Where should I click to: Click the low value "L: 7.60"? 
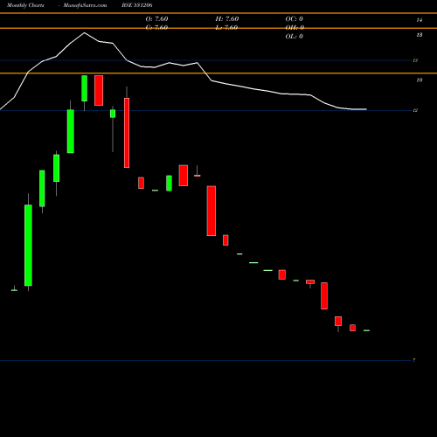pyautogui.click(x=227, y=28)
